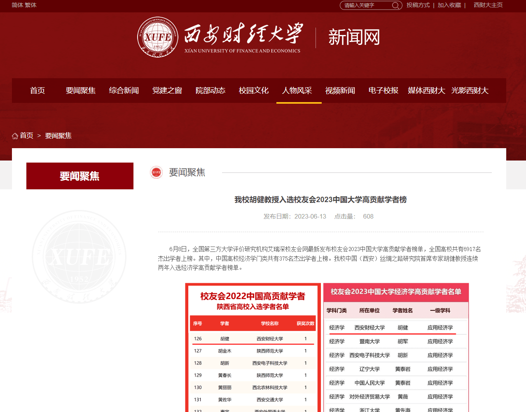This screenshot has width=526, height=412.
Task: Click table row 127 胡金木
Action: (x=253, y=351)
